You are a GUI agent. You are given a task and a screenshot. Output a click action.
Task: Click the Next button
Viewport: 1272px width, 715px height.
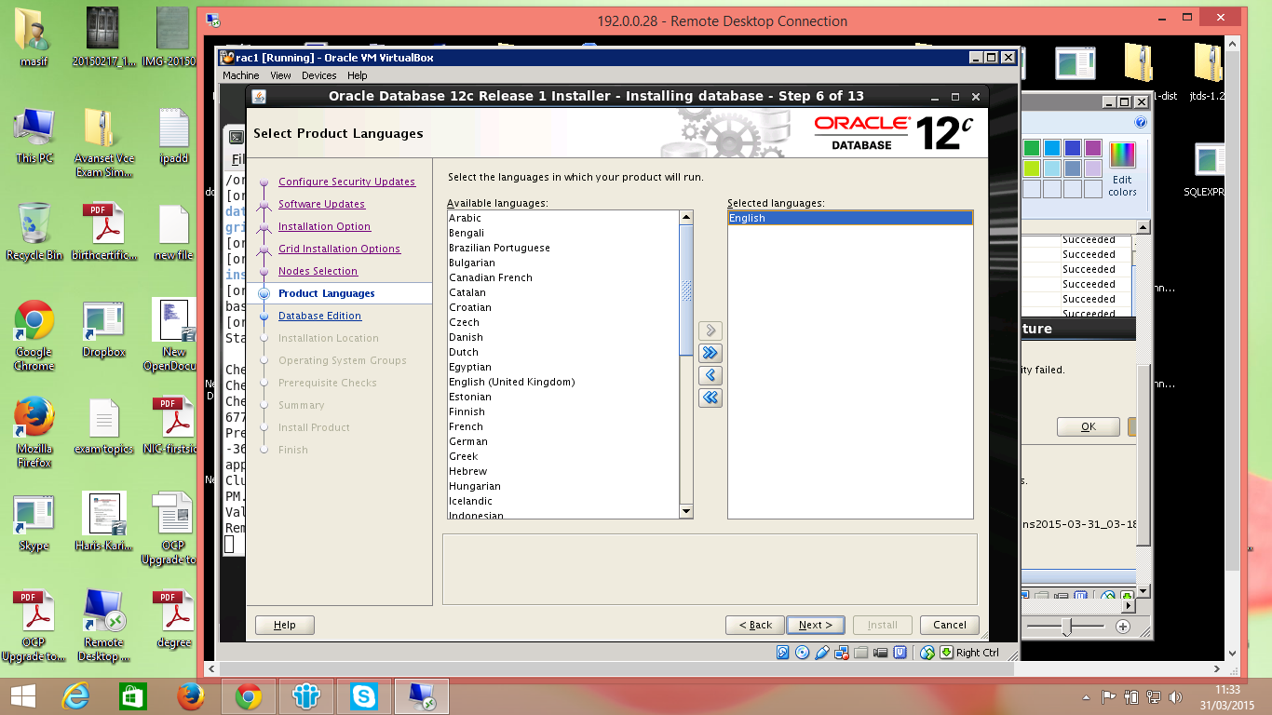click(x=815, y=625)
